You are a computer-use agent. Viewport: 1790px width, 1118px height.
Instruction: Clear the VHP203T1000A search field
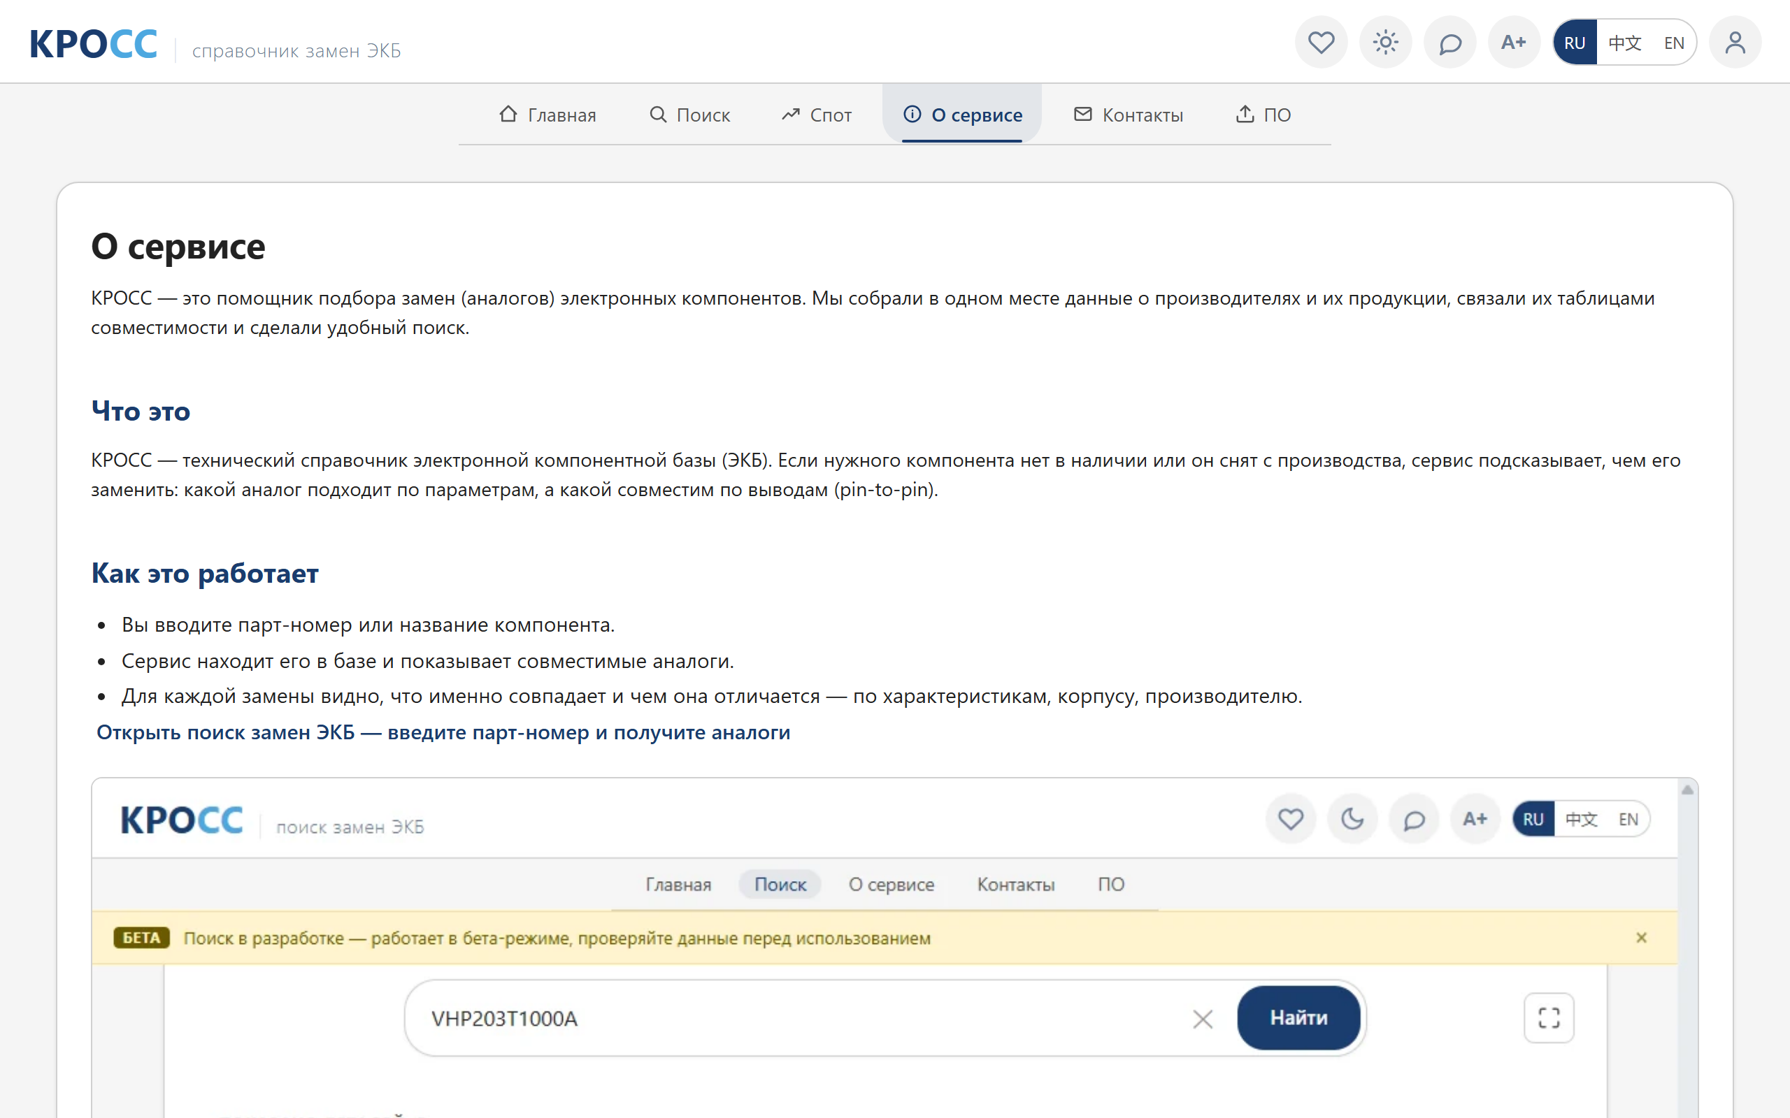1202,1019
